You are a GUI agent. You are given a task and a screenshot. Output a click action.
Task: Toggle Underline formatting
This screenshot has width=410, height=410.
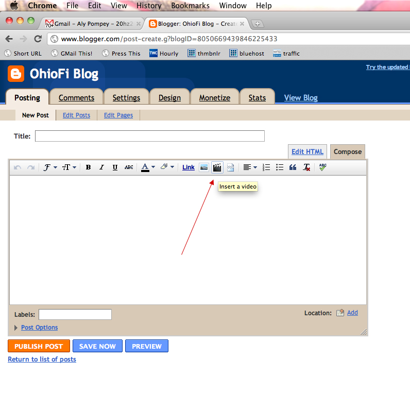115,167
